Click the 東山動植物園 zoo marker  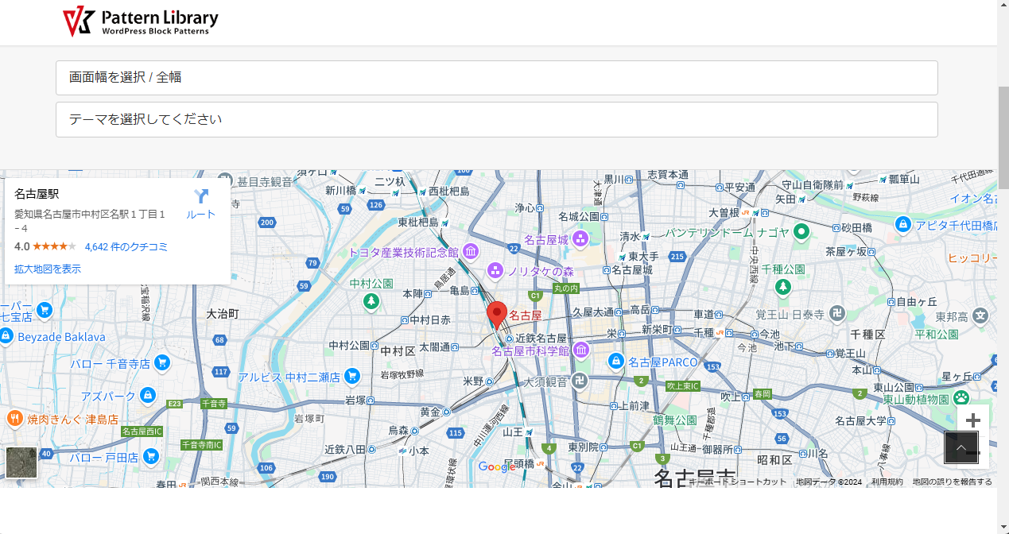pos(961,398)
